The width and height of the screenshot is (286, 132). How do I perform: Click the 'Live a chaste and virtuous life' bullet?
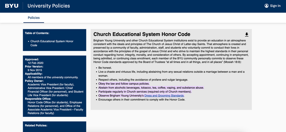(172, 74)
